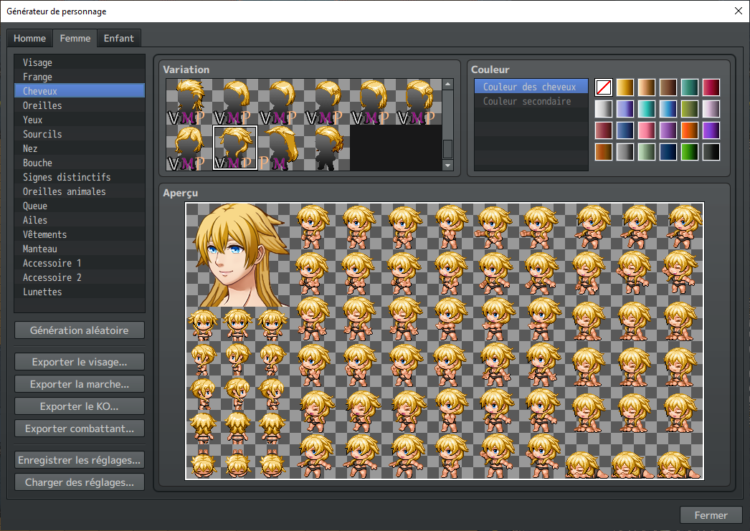
Task: Select Frange in the parts list
Action: (80, 77)
